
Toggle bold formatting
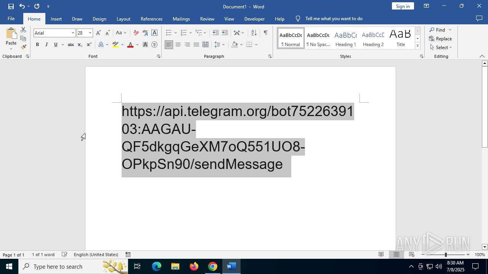pyautogui.click(x=37, y=45)
